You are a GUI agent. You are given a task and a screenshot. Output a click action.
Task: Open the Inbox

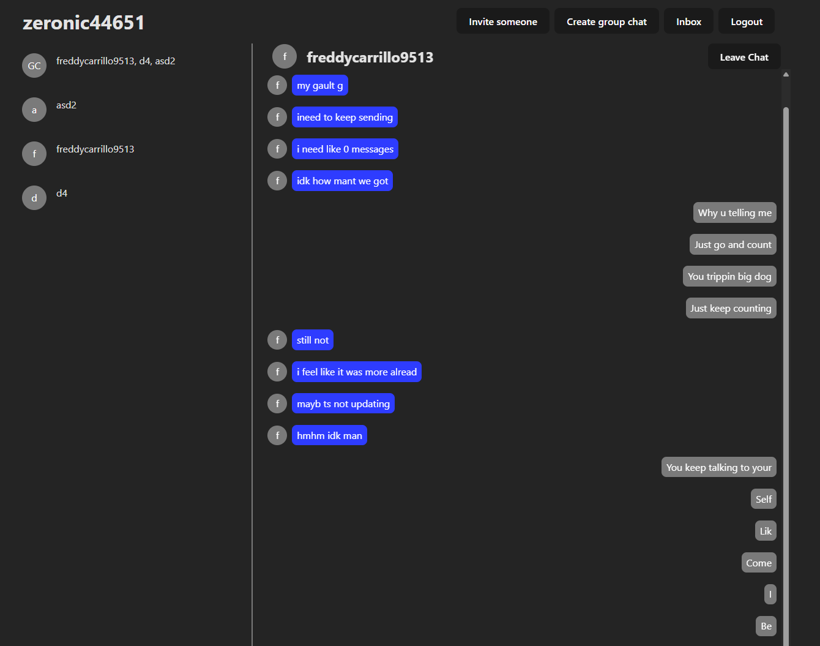tap(688, 21)
